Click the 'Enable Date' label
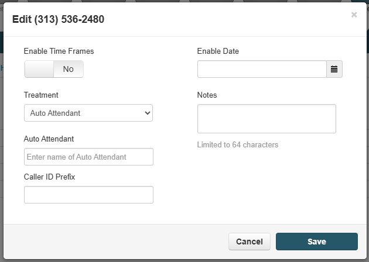The height and width of the screenshot is (262, 369). (218, 51)
